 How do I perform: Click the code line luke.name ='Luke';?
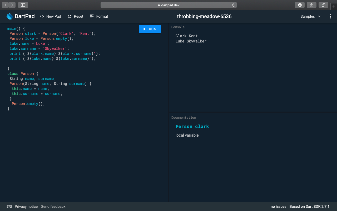point(29,44)
